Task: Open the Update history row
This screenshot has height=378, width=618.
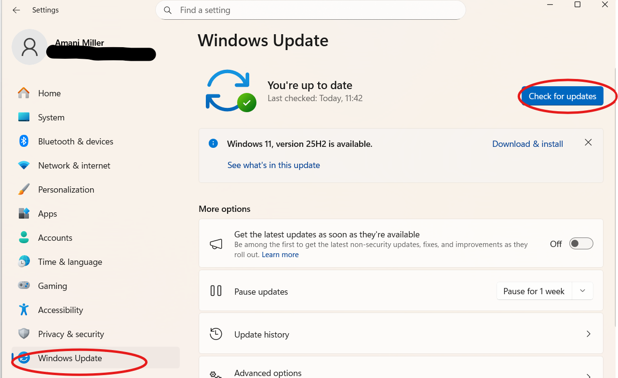Action: pos(401,334)
